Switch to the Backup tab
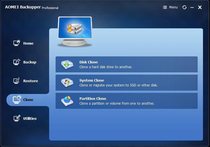Viewport: 210px width, 147px height. click(x=29, y=62)
